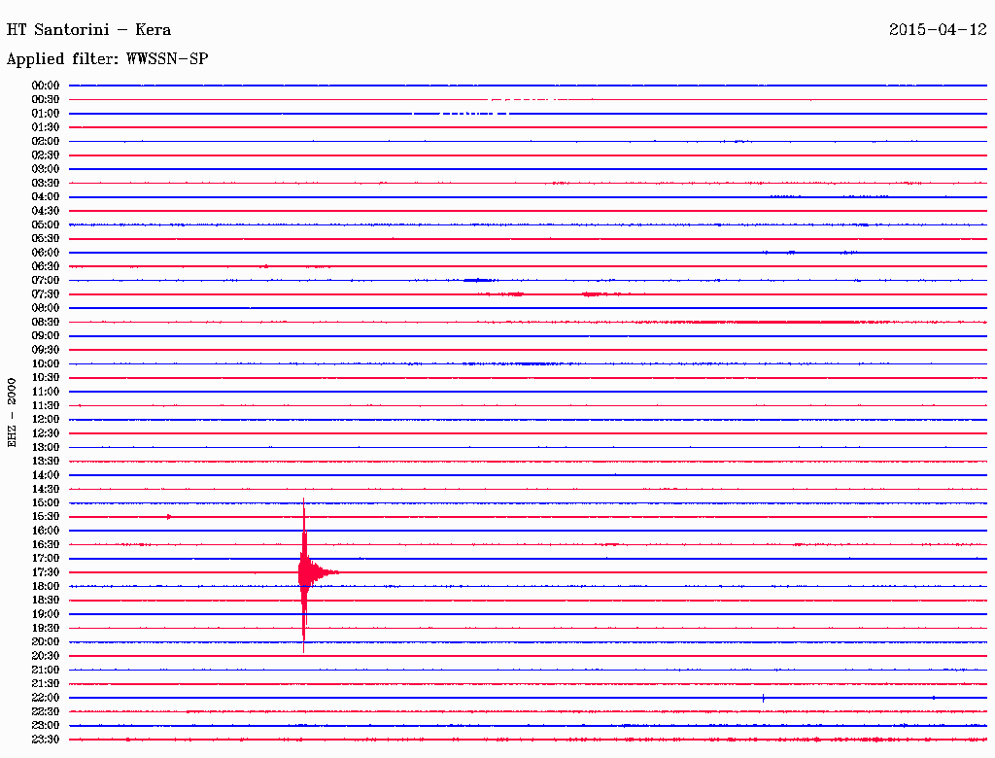The width and height of the screenshot is (995, 758).
Task: Click the '23:30' time label
Action: [46, 739]
